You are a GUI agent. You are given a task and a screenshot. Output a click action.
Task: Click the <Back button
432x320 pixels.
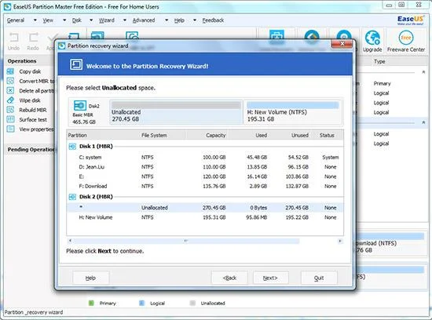coord(229,278)
